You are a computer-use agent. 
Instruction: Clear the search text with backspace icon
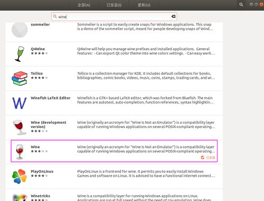pyautogui.click(x=174, y=16)
